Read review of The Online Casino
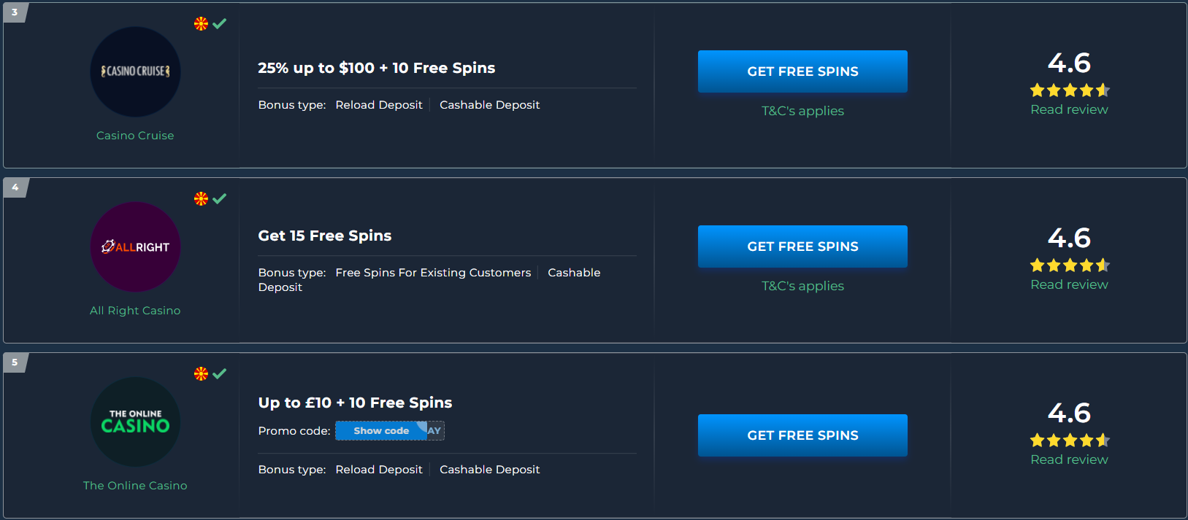 pos(1069,459)
